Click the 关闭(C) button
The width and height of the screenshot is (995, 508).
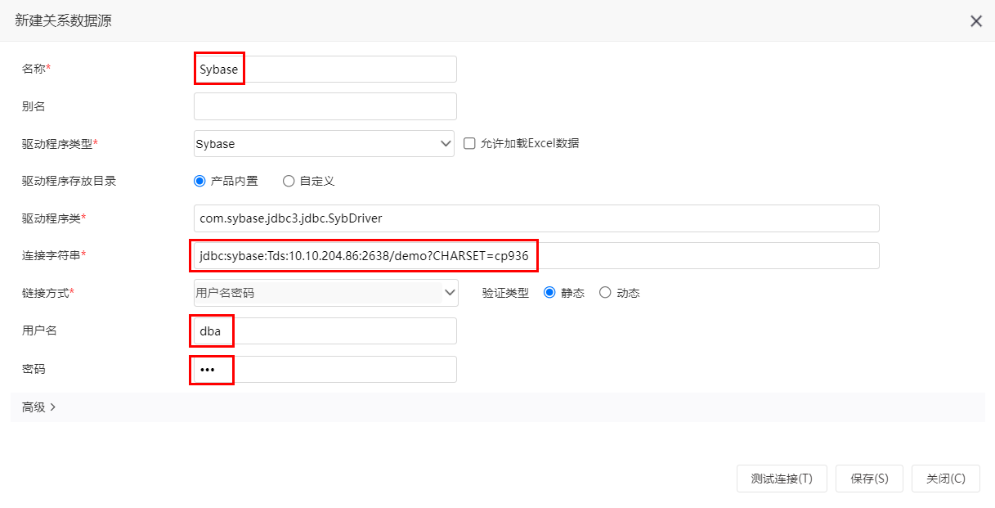point(946,479)
